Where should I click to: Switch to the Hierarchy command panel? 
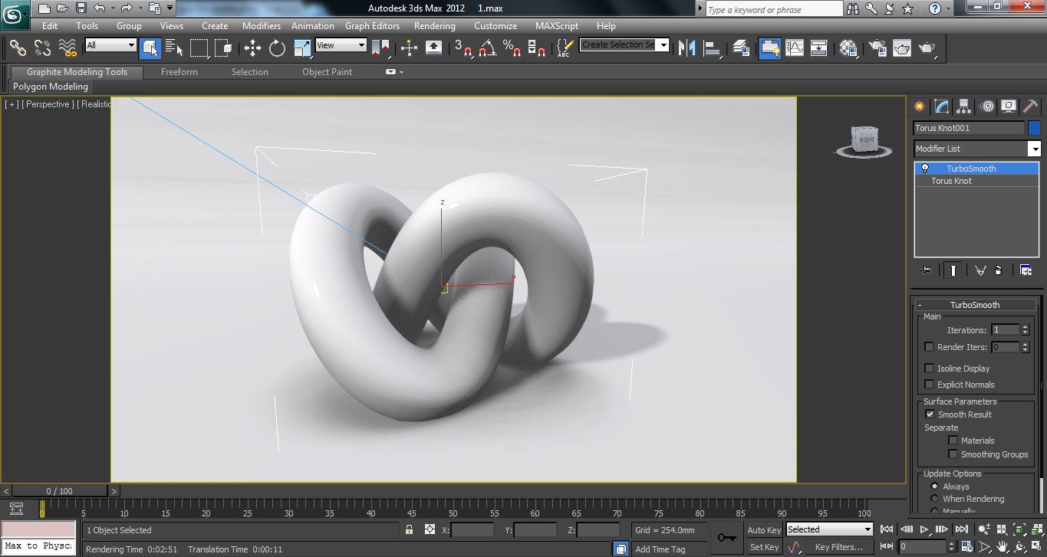point(963,106)
